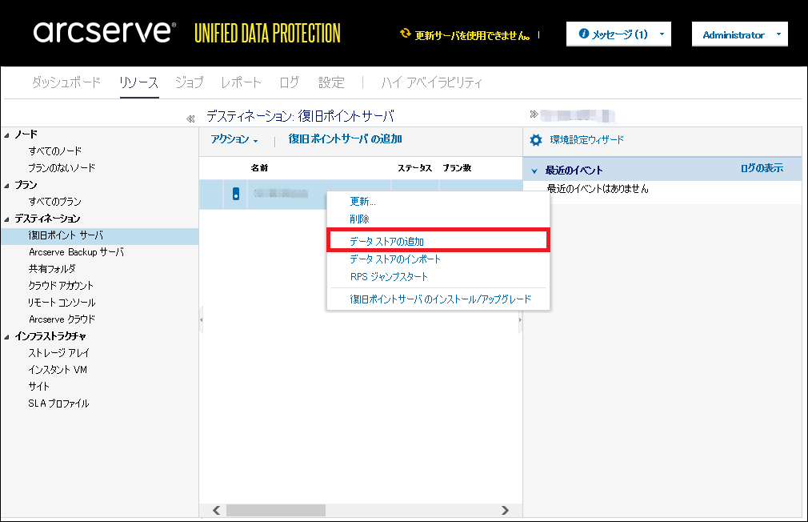Screen dimensions: 808x522
Task: Click the left scroll arrow of horizontal scrollbar
Action: pyautogui.click(x=217, y=510)
